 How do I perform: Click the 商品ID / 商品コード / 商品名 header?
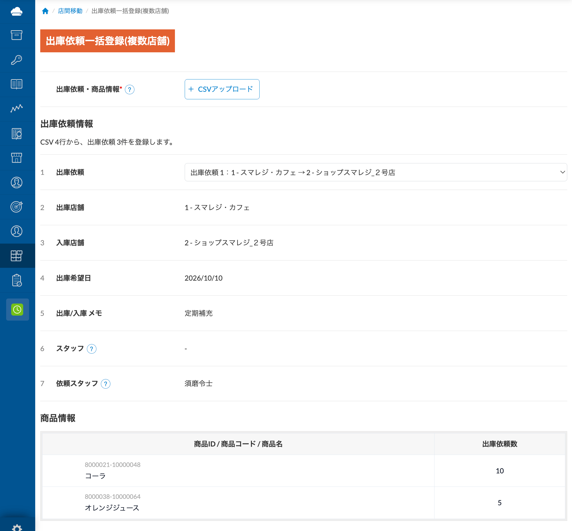[x=238, y=444]
